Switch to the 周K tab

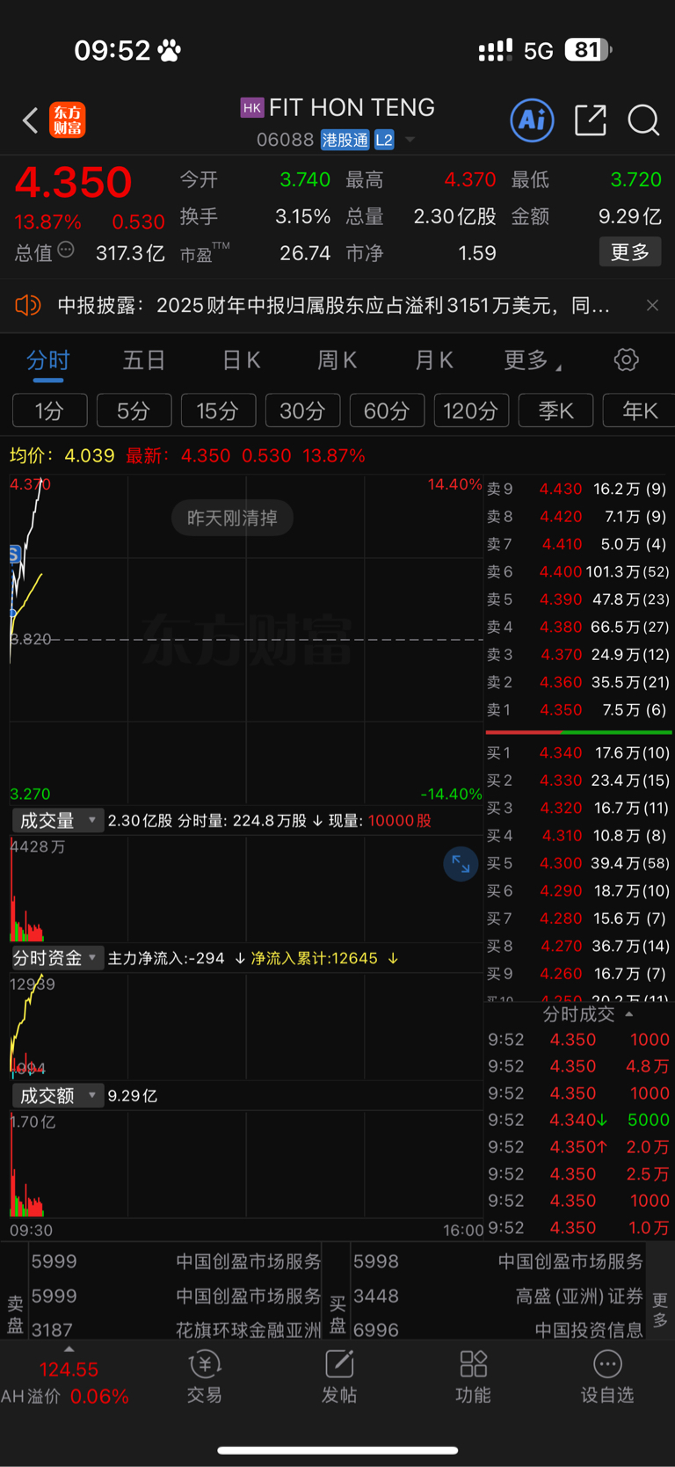point(337,359)
